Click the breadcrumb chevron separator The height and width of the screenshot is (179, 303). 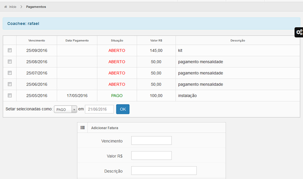coord(21,7)
